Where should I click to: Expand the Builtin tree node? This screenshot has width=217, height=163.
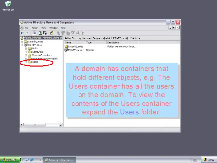pyautogui.click(x=26, y=48)
